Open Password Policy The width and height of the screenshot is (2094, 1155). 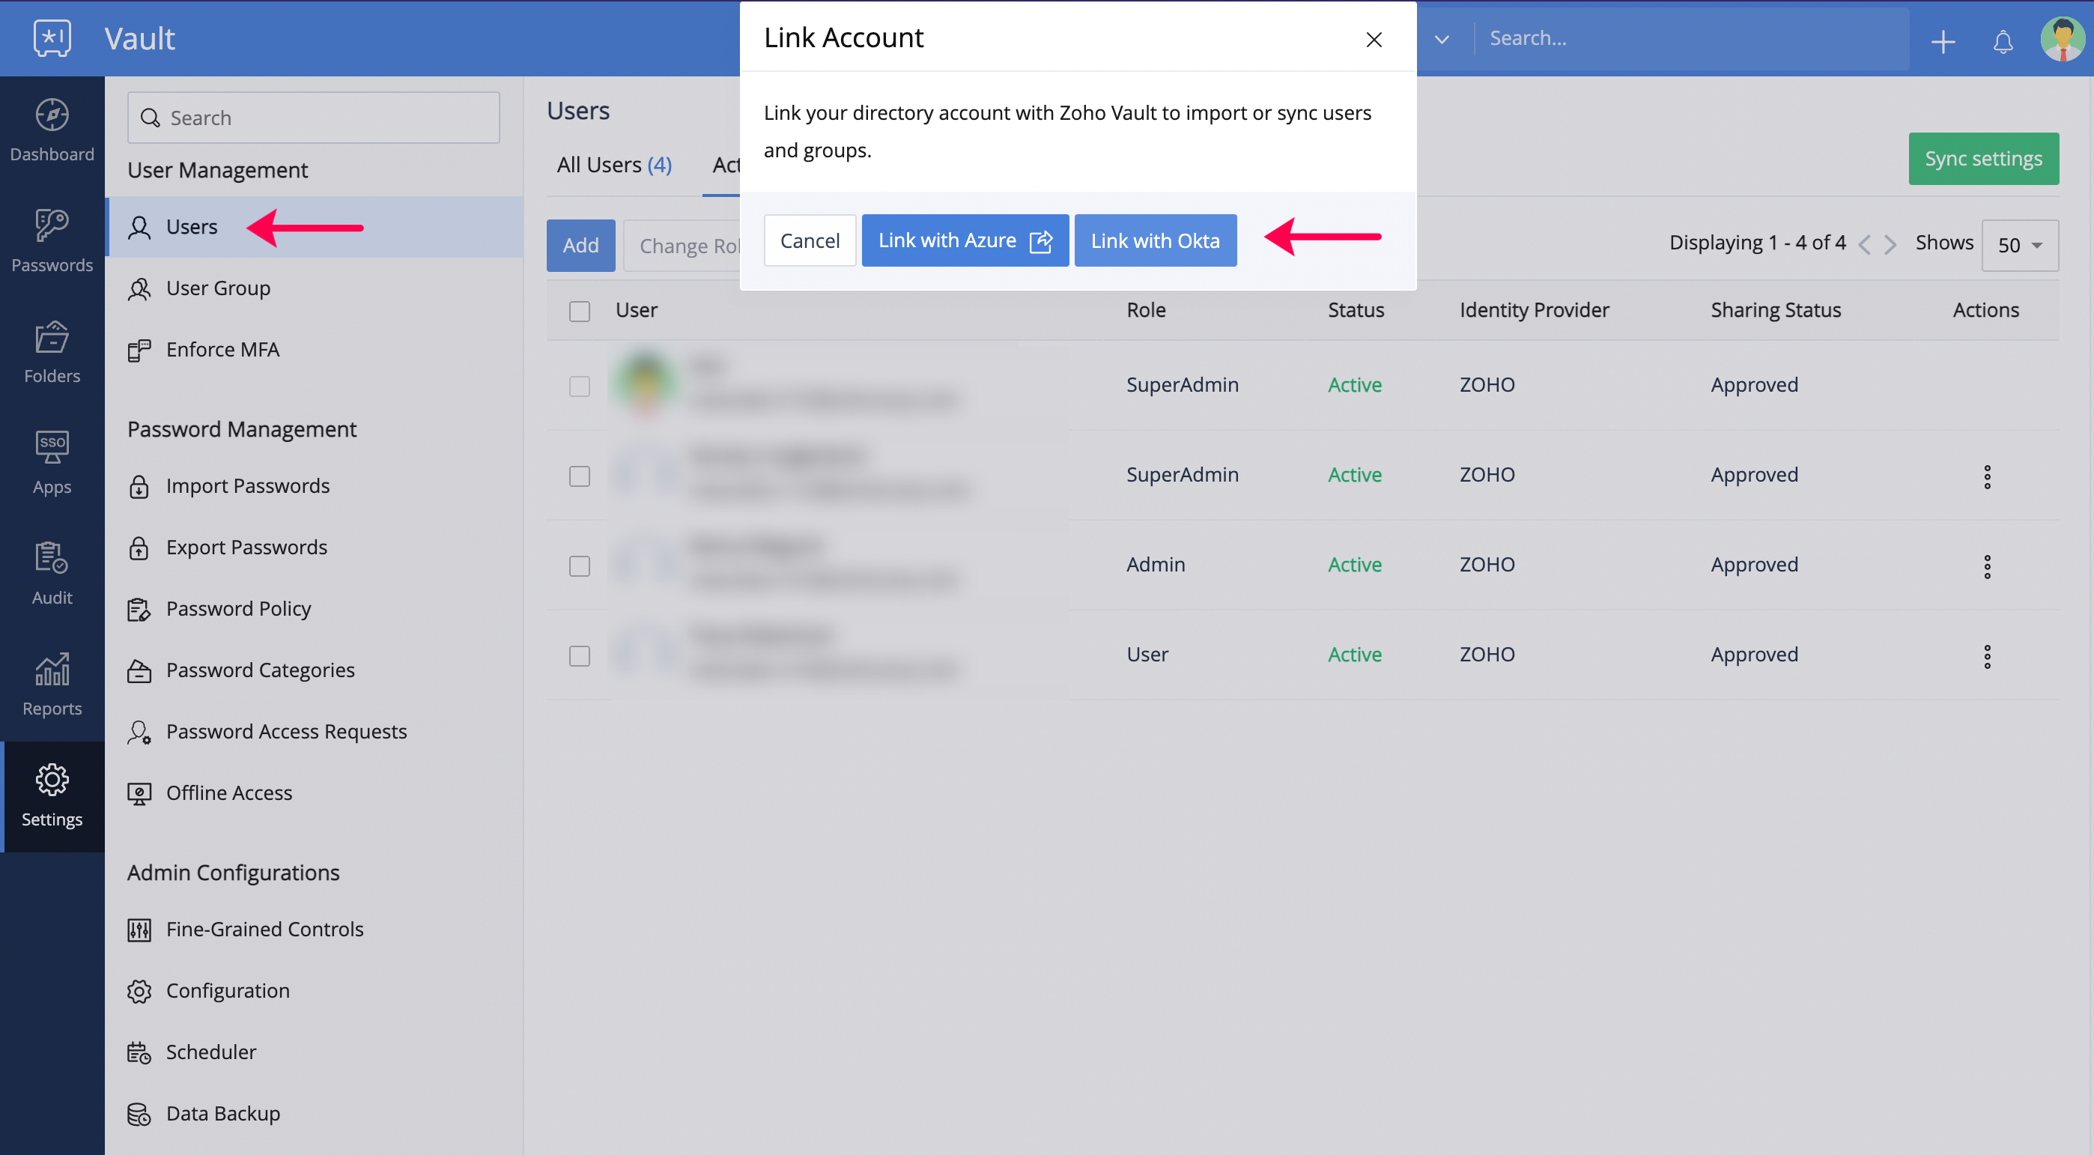point(314,609)
